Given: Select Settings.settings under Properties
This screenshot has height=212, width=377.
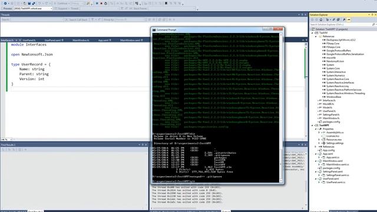Looking at the screenshot, I should pyautogui.click(x=335, y=143).
